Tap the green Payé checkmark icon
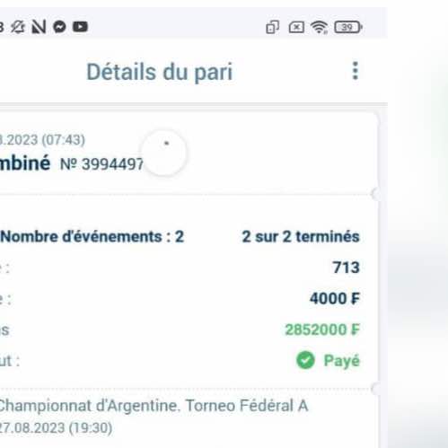Screen dimensions: 448x448 pyautogui.click(x=305, y=360)
